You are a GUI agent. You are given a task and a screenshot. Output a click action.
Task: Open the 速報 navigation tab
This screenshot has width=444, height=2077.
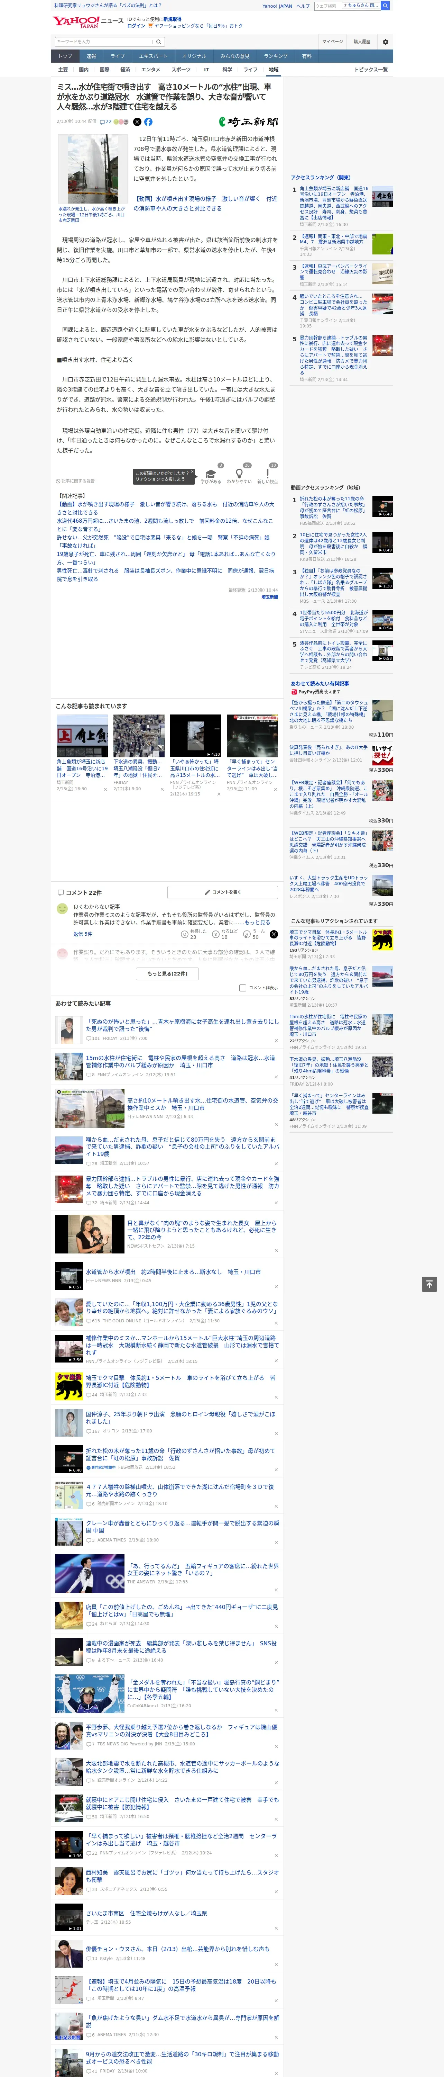[91, 56]
